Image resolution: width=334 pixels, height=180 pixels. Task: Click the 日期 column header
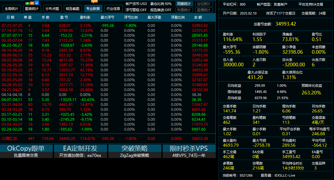pyautogui.click(x=10, y=18)
